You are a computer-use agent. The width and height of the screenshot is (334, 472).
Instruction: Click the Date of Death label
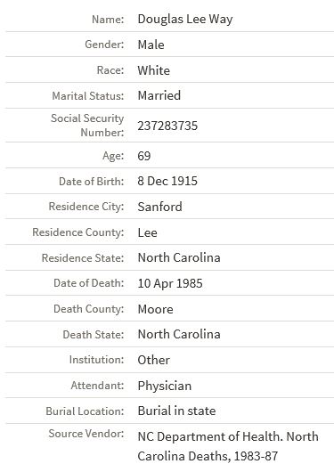88,283
